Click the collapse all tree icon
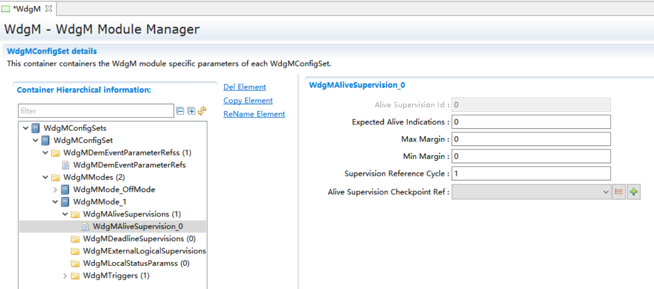Screen dimensions: 654x289 point(180,111)
